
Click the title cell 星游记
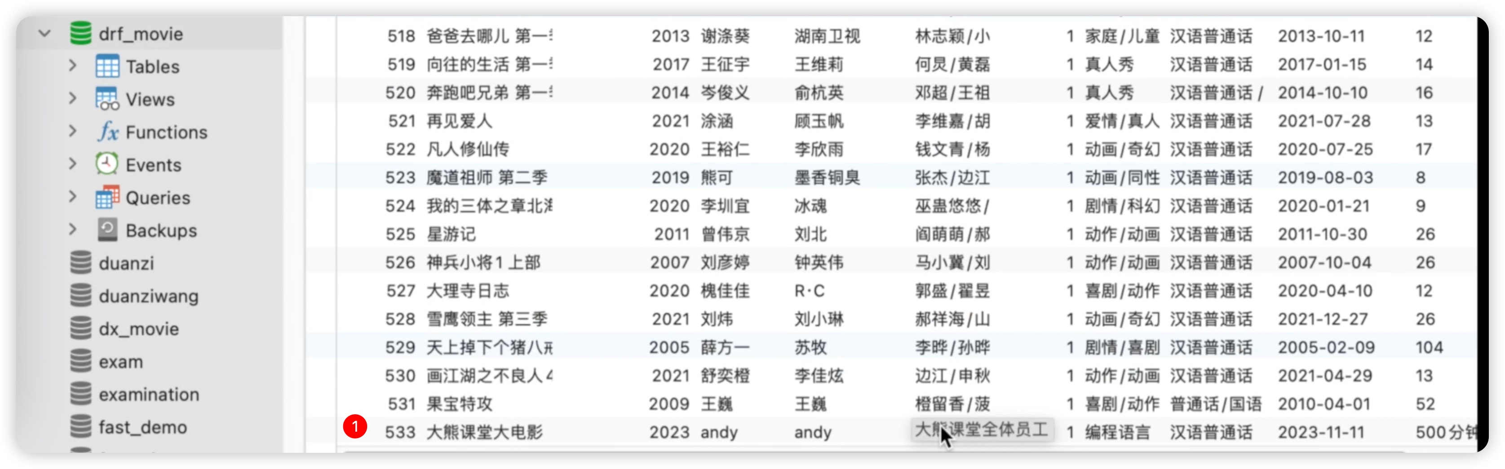click(x=451, y=234)
